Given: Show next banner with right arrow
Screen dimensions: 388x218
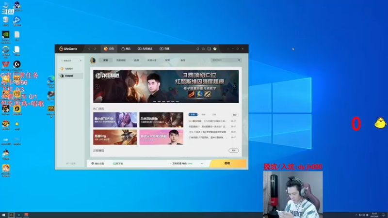Looking at the screenshot, I should tap(235, 86).
